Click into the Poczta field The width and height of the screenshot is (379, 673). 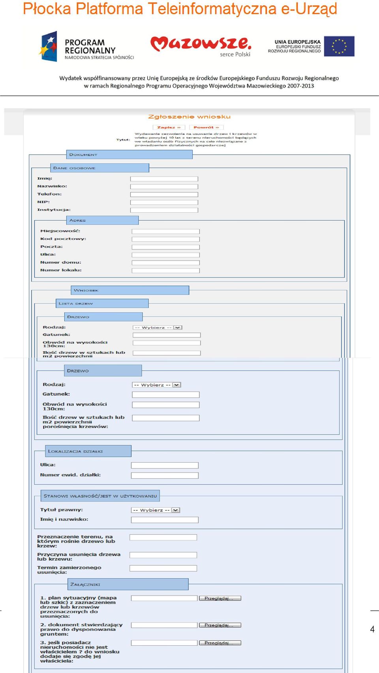[x=166, y=247]
